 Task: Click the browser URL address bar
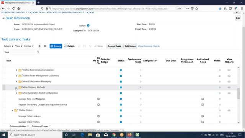(x=110, y=8)
